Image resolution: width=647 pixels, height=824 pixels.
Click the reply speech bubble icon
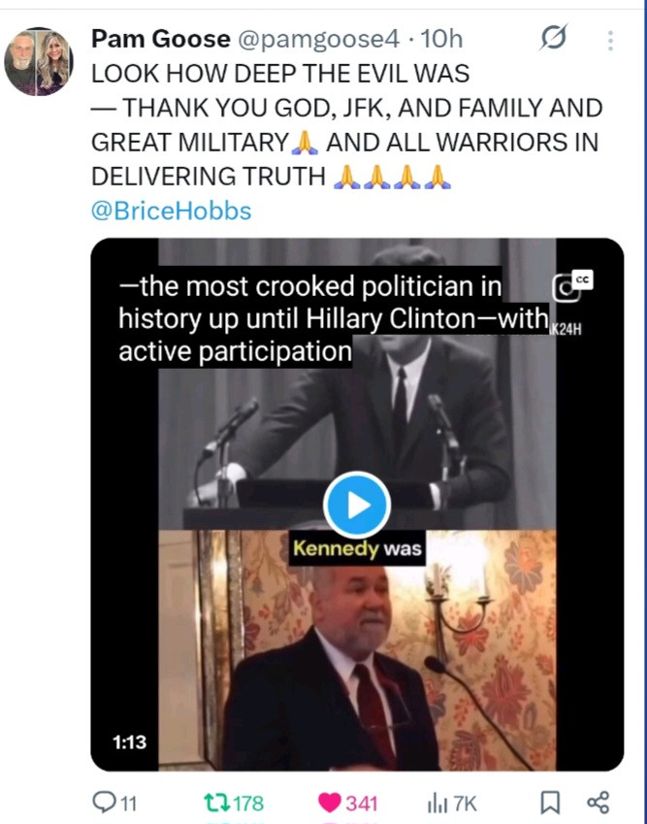pyautogui.click(x=104, y=802)
